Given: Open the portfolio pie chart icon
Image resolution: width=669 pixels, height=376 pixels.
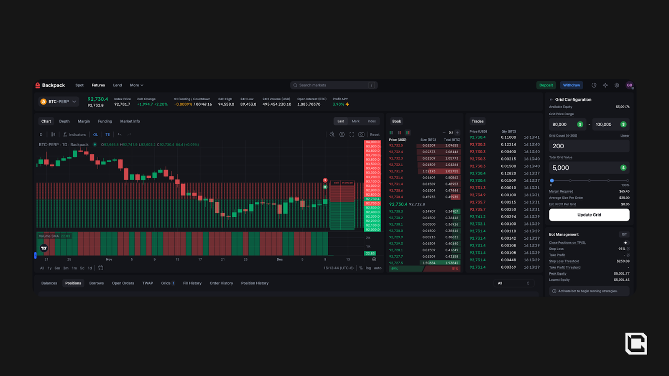Looking at the screenshot, I should coord(594,85).
